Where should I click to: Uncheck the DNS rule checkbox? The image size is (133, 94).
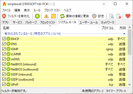click(x=4, y=44)
